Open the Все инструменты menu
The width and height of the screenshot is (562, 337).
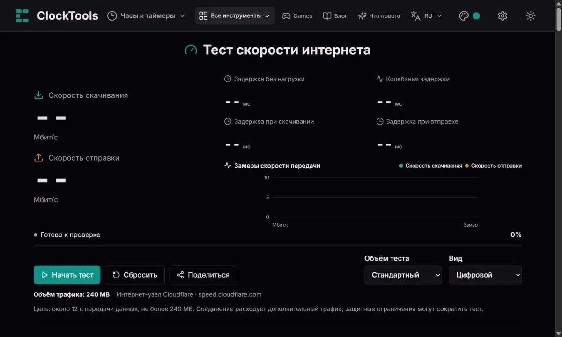click(235, 15)
